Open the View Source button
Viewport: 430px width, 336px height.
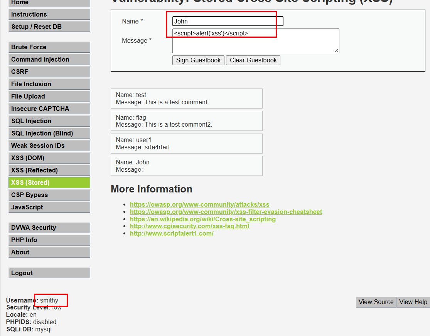[376, 302]
